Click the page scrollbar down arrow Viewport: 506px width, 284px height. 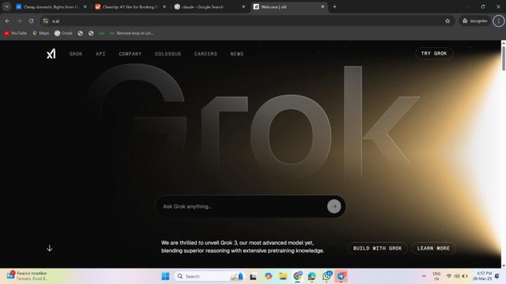[503, 266]
